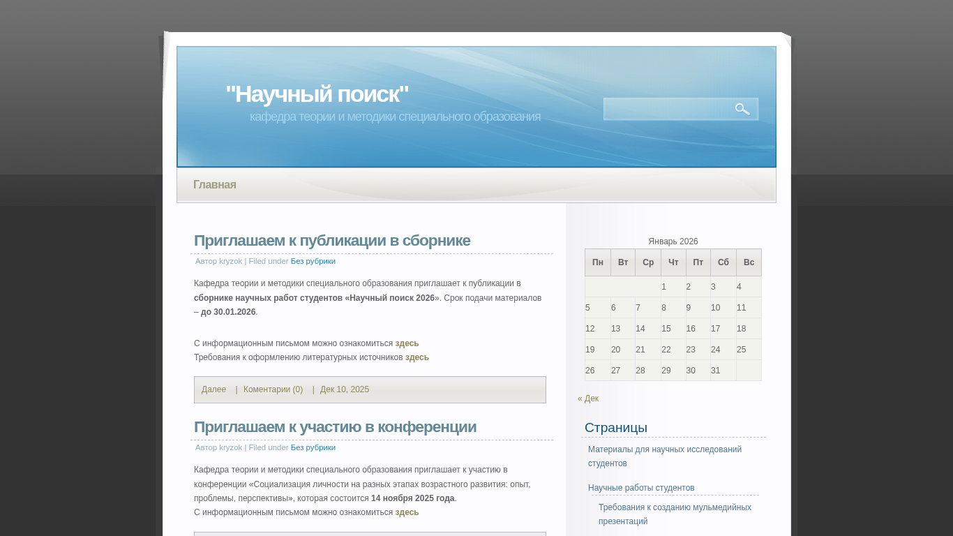Screen dimensions: 953x536
Task: Open the Главная menu item
Action: click(x=214, y=185)
